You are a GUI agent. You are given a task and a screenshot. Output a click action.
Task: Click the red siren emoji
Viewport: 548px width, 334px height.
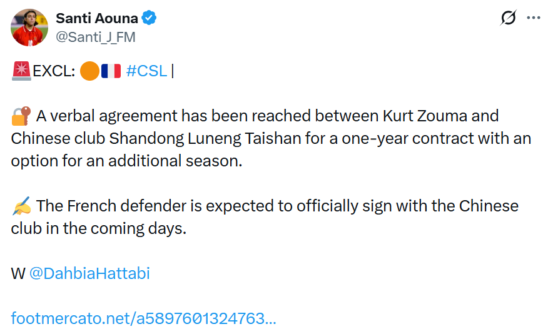tap(21, 71)
